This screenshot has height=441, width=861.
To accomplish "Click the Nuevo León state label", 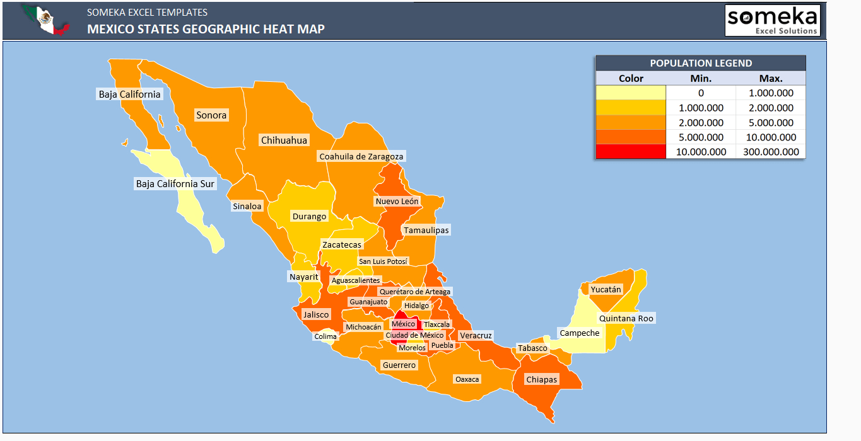I will pos(397,202).
